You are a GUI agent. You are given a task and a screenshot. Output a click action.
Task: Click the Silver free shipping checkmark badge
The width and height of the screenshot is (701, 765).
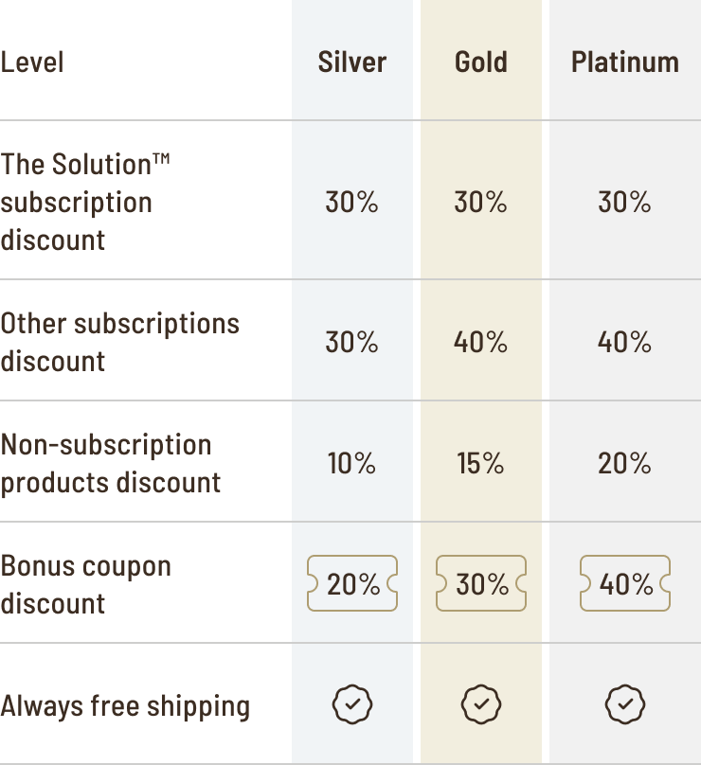click(x=352, y=704)
